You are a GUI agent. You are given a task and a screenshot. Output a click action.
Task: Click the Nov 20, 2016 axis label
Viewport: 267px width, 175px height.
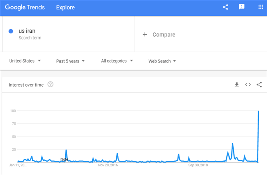(x=108, y=165)
